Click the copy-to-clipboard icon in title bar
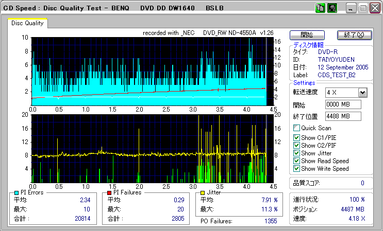 320,8
